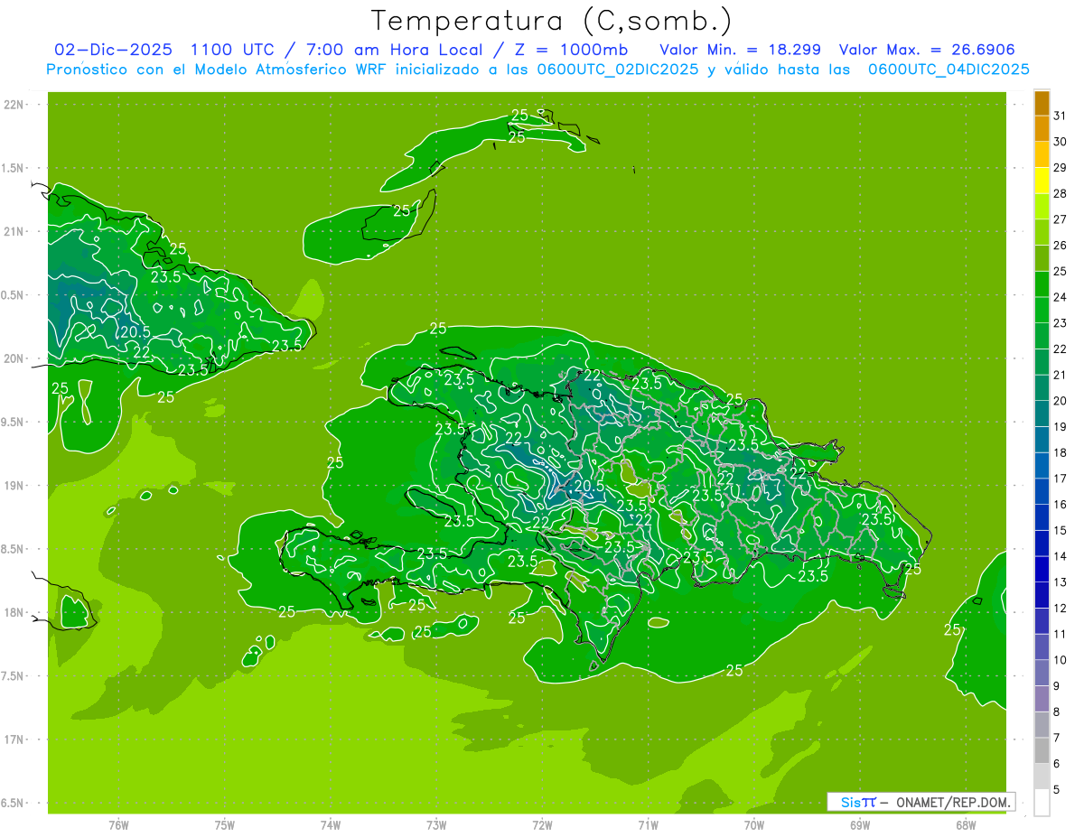The width and height of the screenshot is (1084, 837).
Task: Click the SisPI ONAMET/REP.DOM. watermark label
Action: [920, 802]
